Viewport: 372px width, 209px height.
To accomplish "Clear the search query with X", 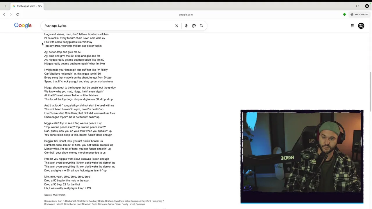I will pyautogui.click(x=177, y=26).
